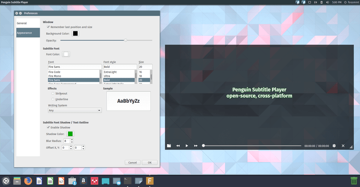This screenshot has height=187, width=360.
Task: Click the first pen tray icon
Action: tap(297, 2)
